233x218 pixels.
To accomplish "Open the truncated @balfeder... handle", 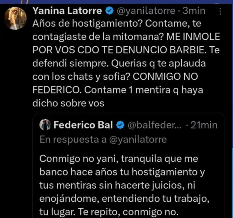I will (155, 125).
